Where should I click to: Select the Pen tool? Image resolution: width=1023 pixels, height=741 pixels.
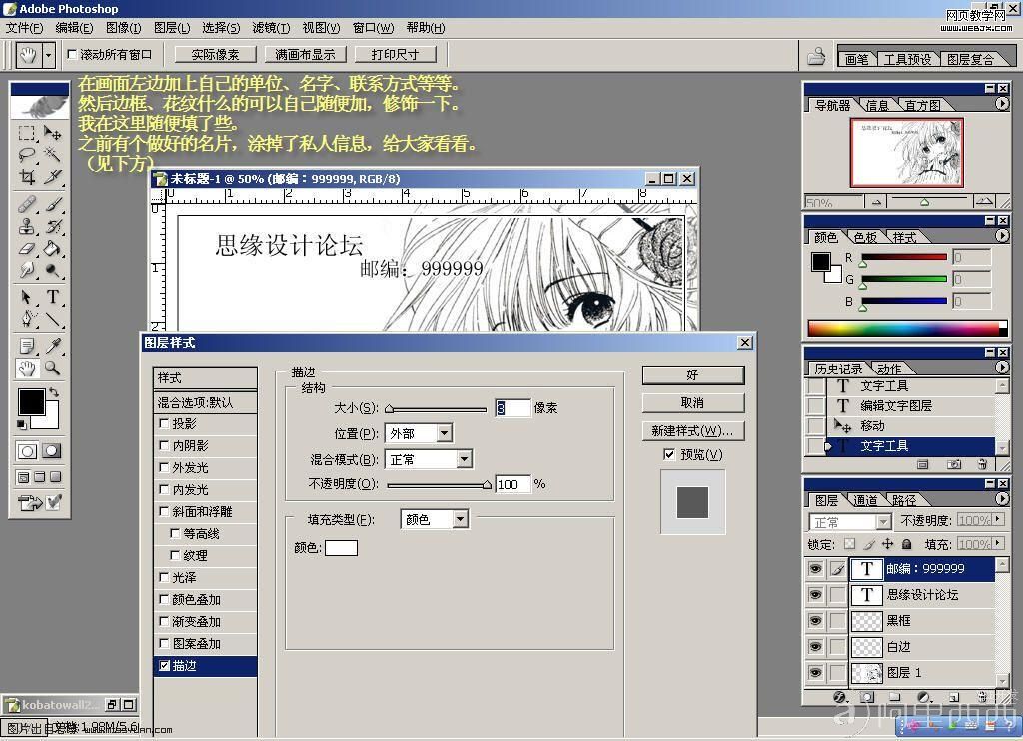point(27,319)
